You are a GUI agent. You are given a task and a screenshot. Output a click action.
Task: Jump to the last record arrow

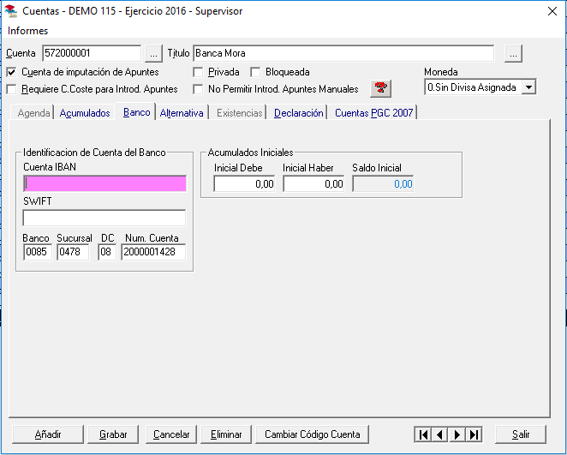(x=474, y=434)
